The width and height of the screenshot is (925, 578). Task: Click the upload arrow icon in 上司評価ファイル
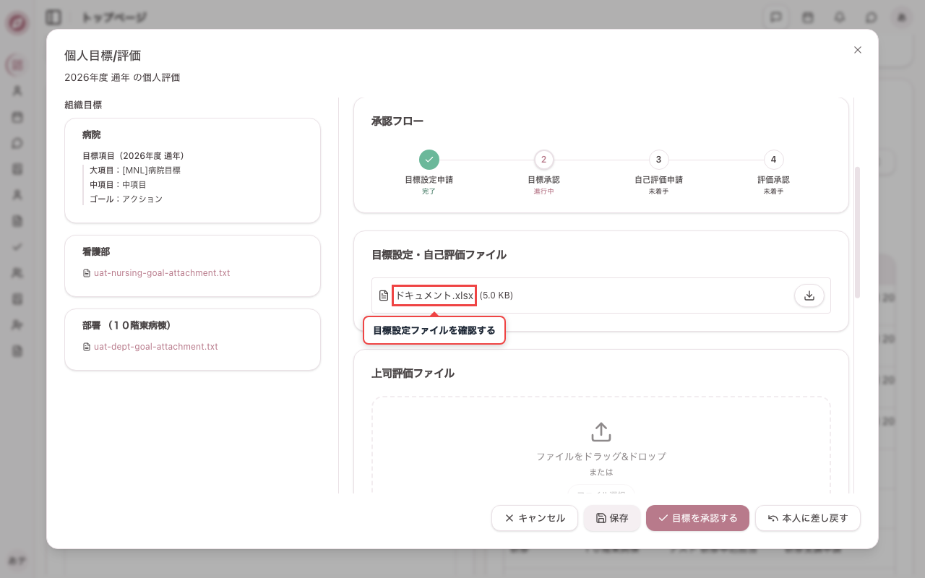pyautogui.click(x=601, y=432)
